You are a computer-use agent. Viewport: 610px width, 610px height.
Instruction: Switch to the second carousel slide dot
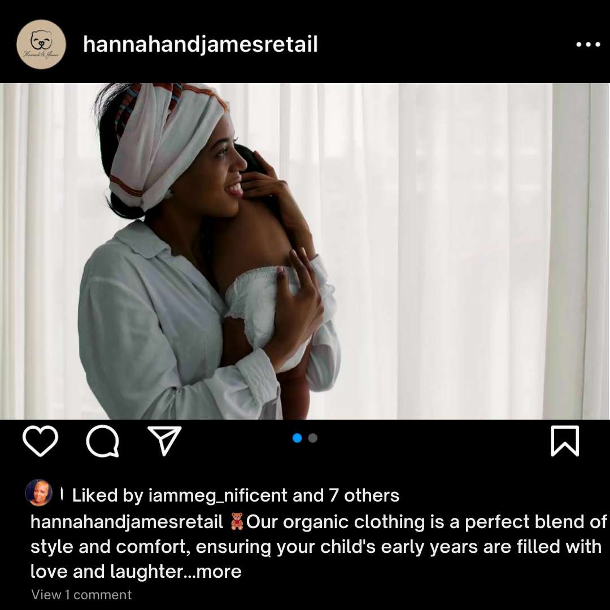click(313, 438)
